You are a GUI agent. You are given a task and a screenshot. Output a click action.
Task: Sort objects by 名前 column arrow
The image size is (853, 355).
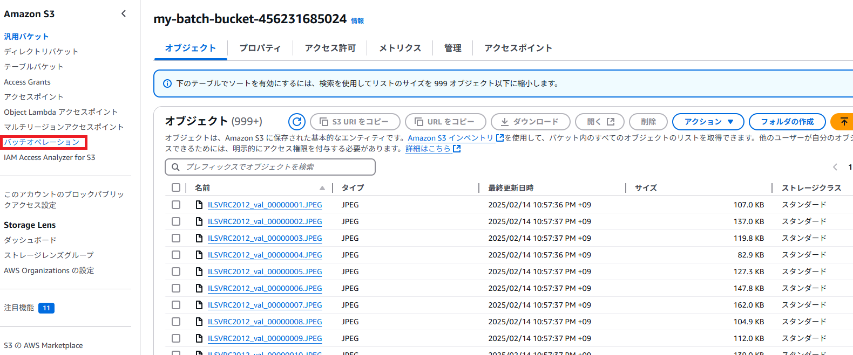322,188
